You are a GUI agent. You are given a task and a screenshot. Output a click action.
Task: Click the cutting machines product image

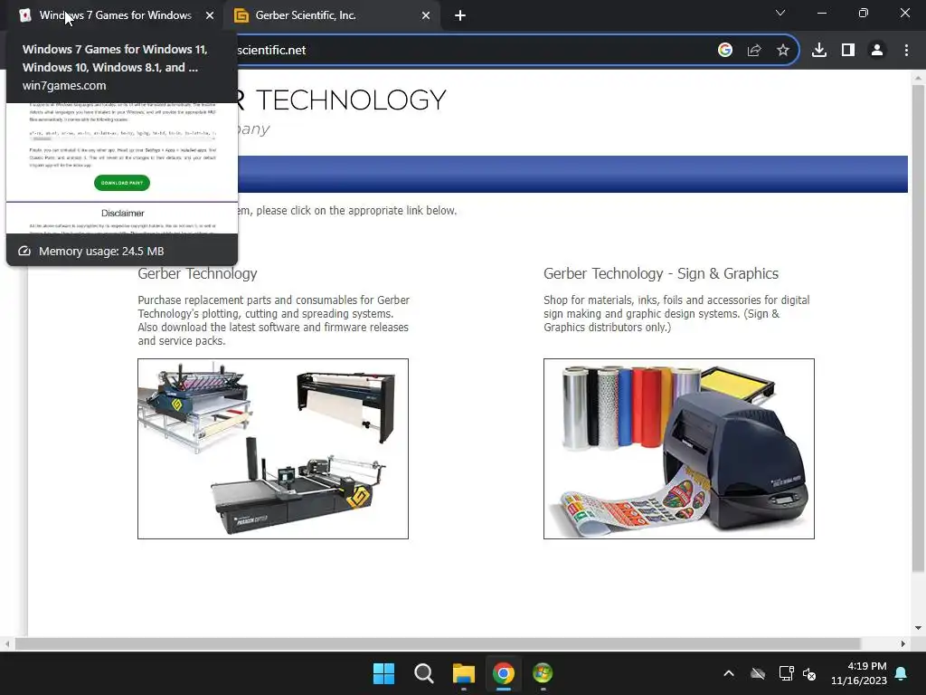click(x=273, y=449)
